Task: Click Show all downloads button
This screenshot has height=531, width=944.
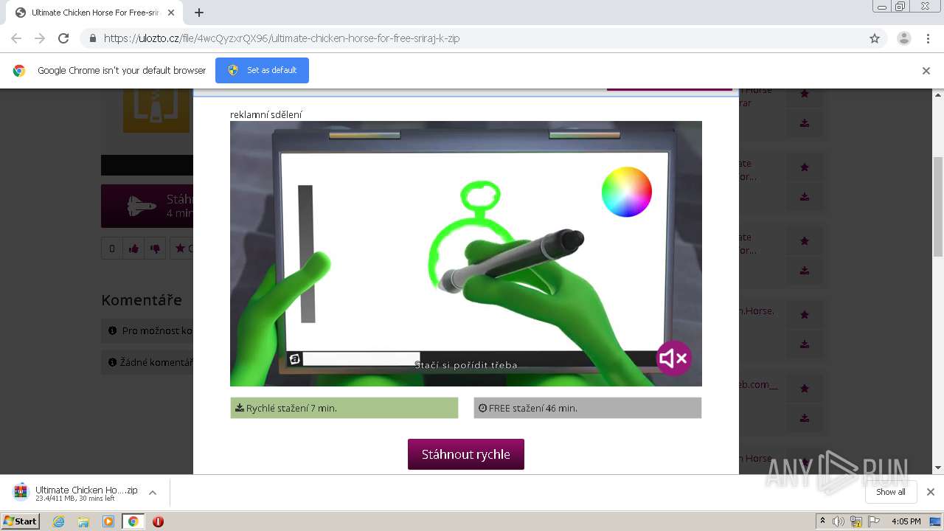Action: click(x=891, y=492)
